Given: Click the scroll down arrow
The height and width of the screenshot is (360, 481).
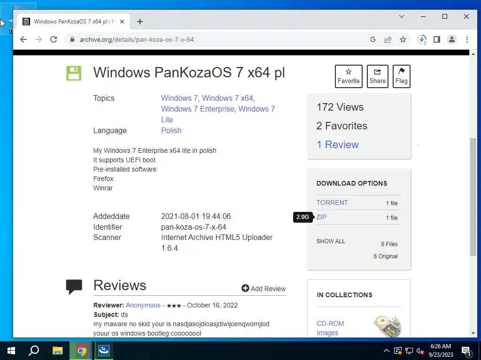Looking at the screenshot, I should click(x=473, y=333).
